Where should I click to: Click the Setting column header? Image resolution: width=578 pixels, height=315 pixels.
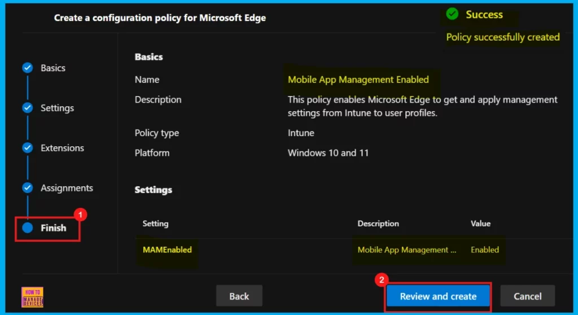pos(155,224)
